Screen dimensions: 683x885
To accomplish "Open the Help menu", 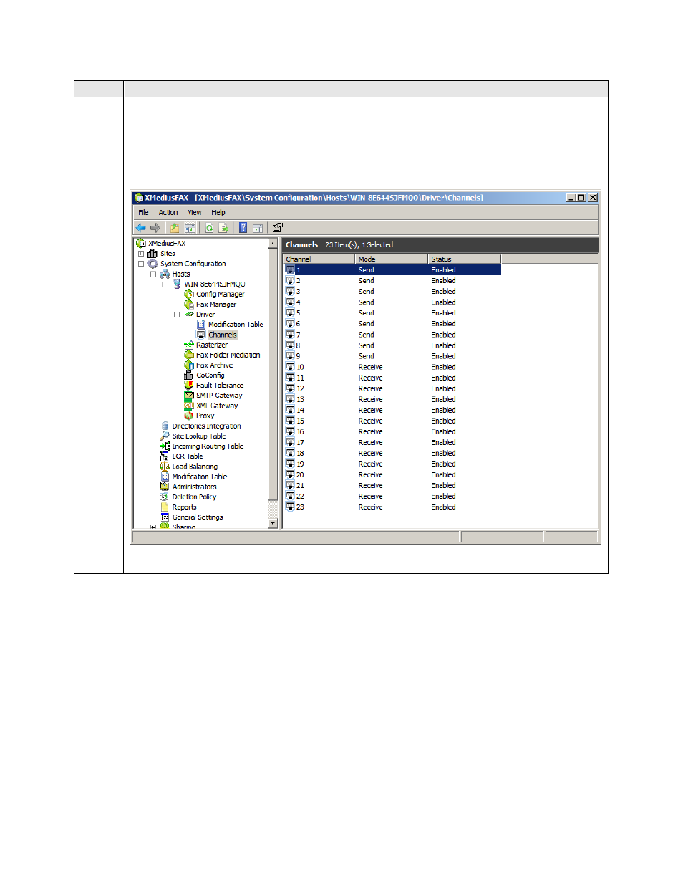I will 218,213.
